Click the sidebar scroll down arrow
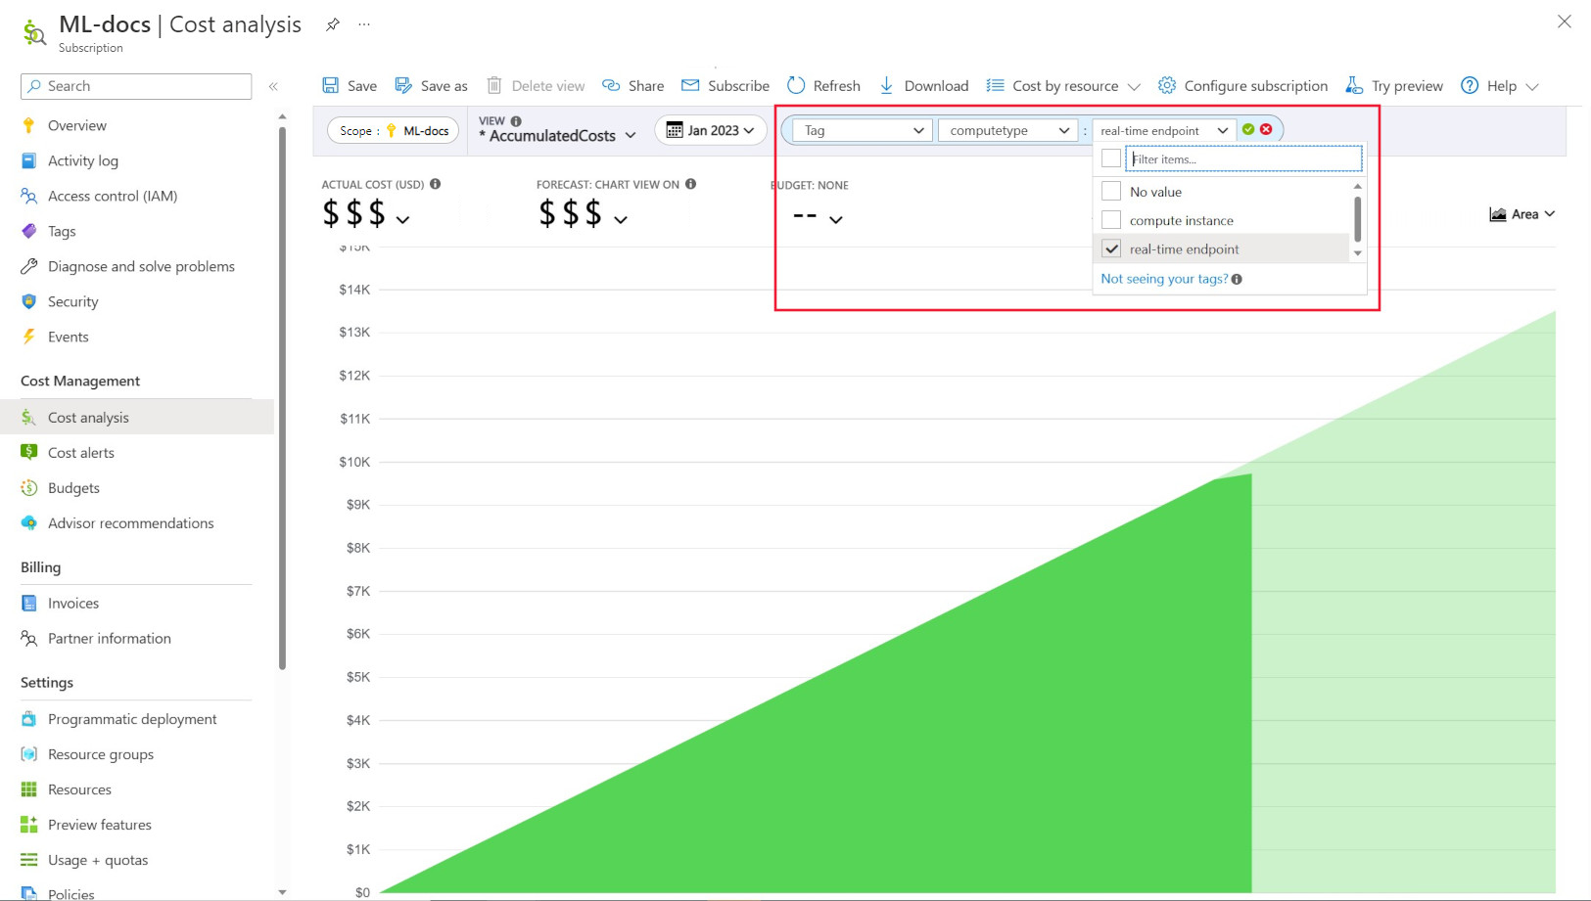This screenshot has height=901, width=1591. [x=282, y=891]
